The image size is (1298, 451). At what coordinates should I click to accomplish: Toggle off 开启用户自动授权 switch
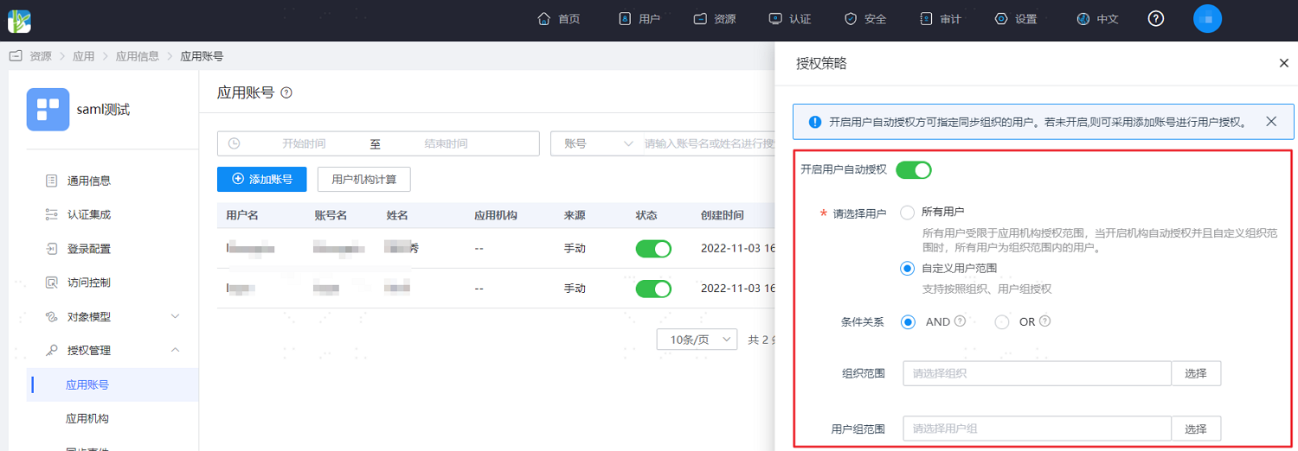click(x=913, y=170)
